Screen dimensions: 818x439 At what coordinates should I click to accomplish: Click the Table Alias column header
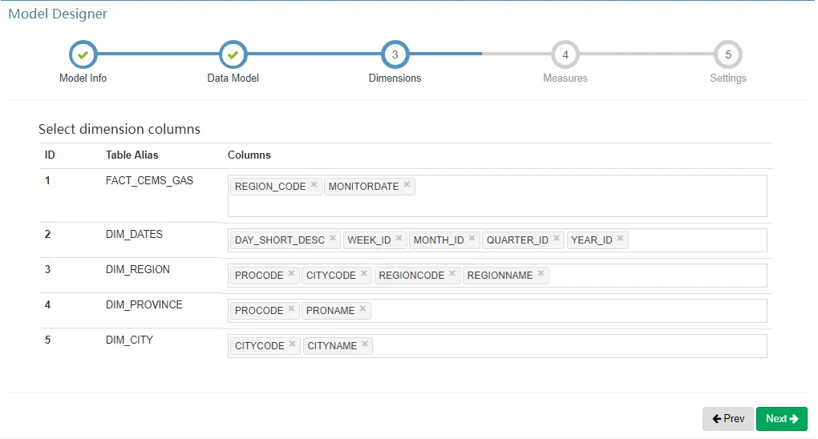(x=132, y=155)
